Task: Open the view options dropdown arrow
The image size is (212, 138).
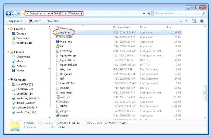Action: pos(186,21)
